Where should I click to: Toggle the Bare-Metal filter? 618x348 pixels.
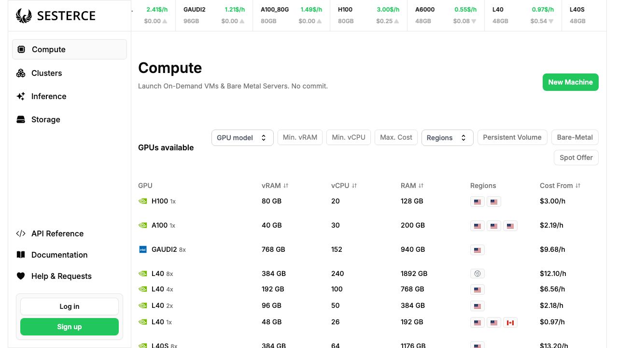(x=575, y=137)
